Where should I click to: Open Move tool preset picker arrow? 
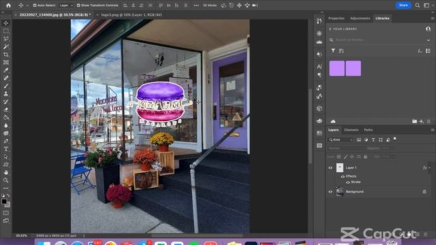[x=27, y=5]
